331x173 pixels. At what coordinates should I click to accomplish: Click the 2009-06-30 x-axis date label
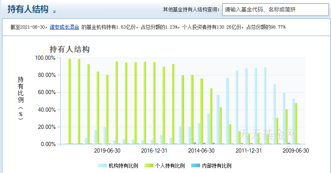tap(296, 151)
